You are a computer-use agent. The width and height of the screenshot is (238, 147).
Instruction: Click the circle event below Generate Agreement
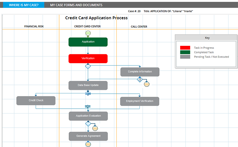coord(88,144)
